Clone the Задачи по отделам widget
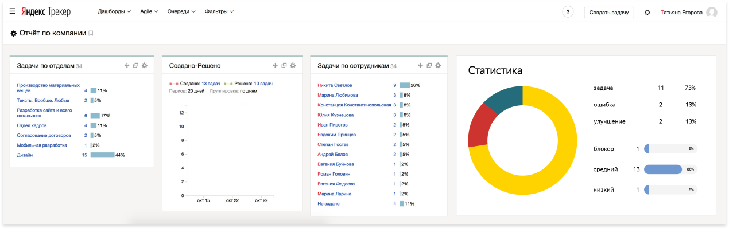Image resolution: width=729 pixels, height=229 pixels. tap(135, 65)
